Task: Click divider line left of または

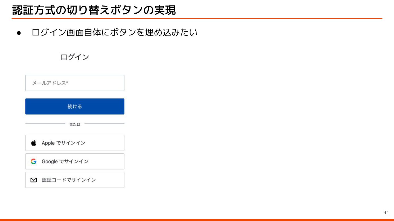Action: (45, 124)
